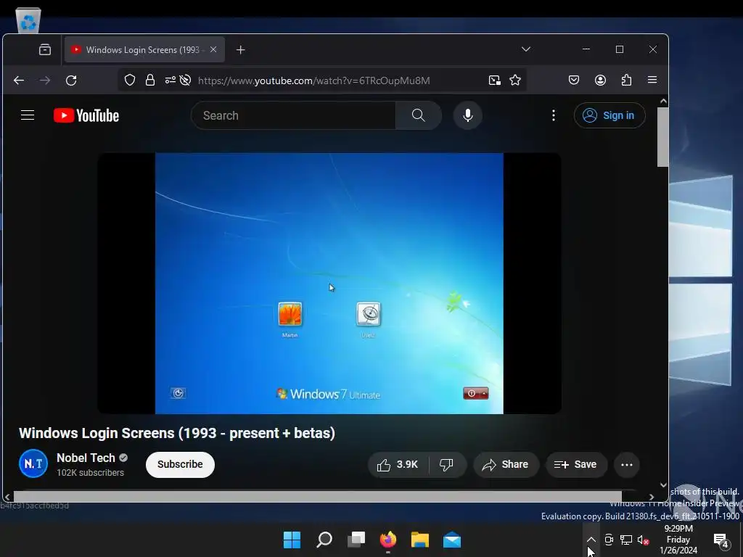Click Firefox icon on the taskbar
This screenshot has height=557, width=743.
tap(388, 540)
